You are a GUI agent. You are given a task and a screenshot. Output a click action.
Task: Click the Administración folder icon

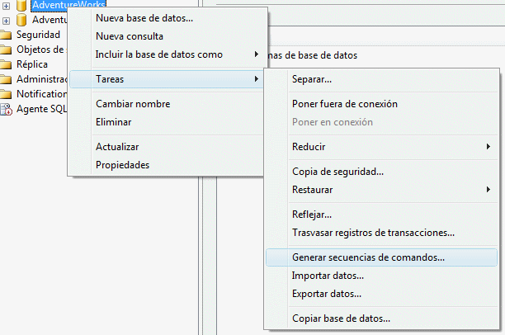click(6, 79)
